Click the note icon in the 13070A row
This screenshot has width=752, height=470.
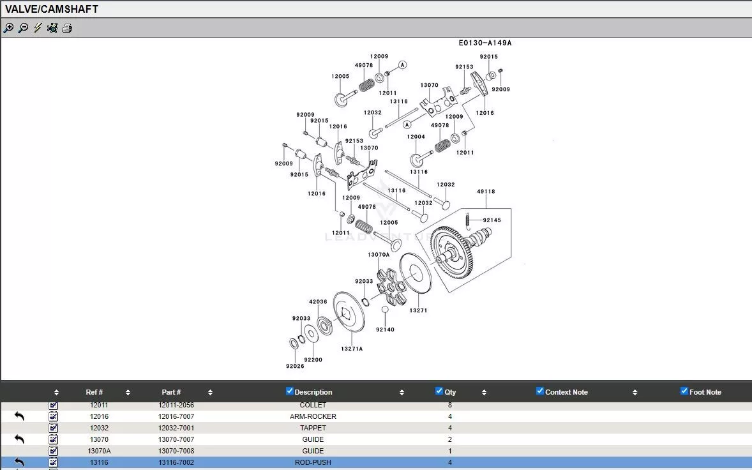click(54, 451)
